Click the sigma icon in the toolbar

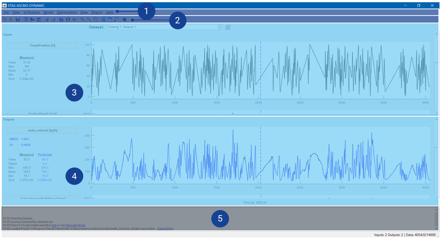coord(68,19)
